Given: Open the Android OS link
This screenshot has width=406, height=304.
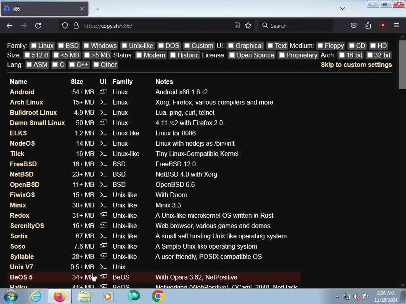Looking at the screenshot, I should tap(22, 92).
